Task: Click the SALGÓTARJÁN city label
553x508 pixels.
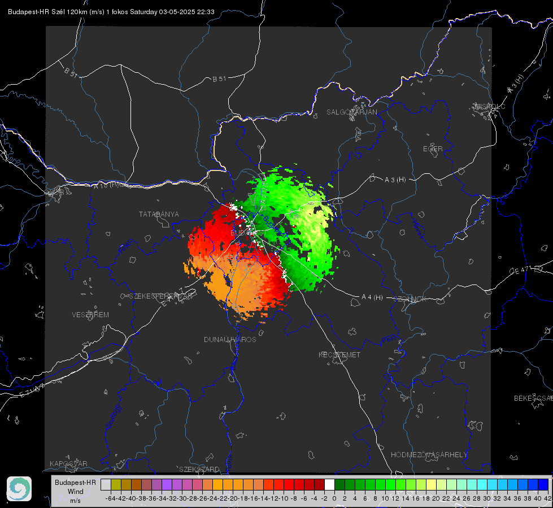Action: pyautogui.click(x=351, y=112)
